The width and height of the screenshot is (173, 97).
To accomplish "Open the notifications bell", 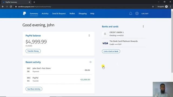I will pyautogui.click(x=131, y=13).
